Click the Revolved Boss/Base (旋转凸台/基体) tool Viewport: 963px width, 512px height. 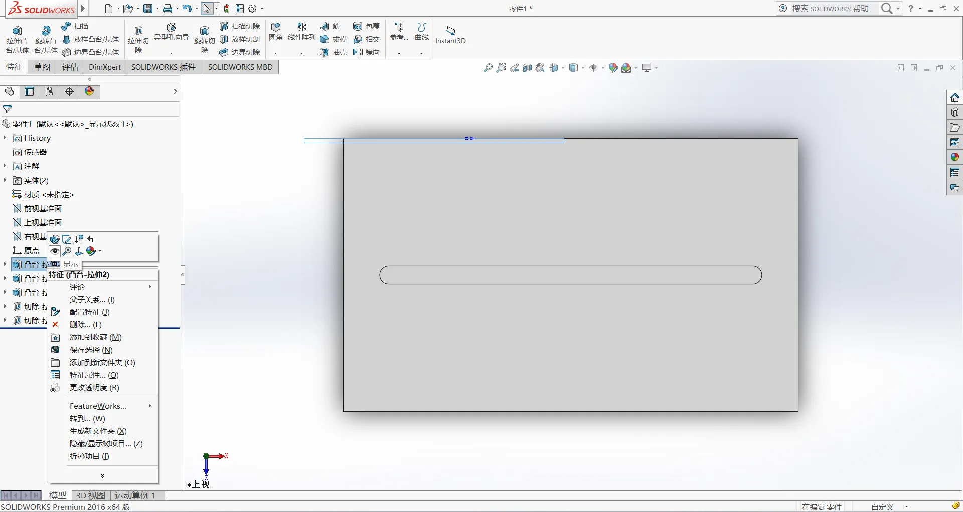tap(46, 39)
